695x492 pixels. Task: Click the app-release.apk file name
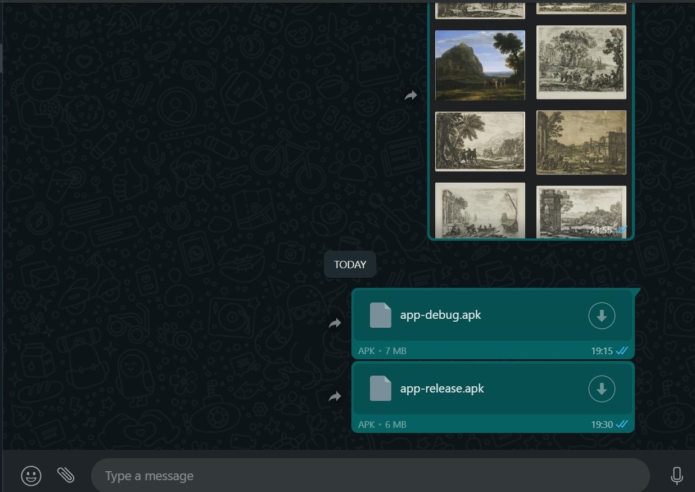tap(442, 389)
